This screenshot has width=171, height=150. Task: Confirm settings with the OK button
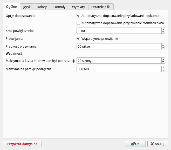point(135,144)
